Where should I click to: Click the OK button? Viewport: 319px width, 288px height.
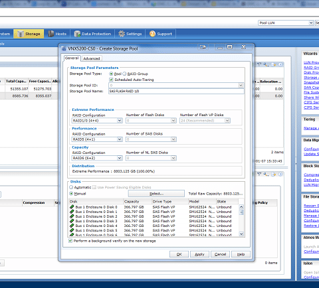[x=179, y=254]
